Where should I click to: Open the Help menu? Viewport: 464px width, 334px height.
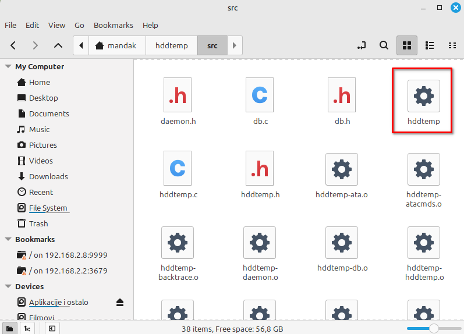(150, 26)
